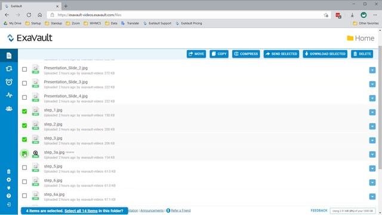This screenshot has height=215, width=382.
Task: Open dropdown menu for step_3a.jpg
Action: (372, 154)
